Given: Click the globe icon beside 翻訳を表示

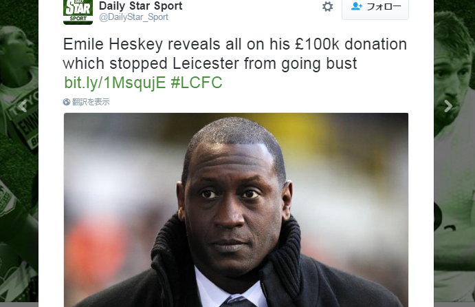Looking at the screenshot, I should click(x=67, y=102).
